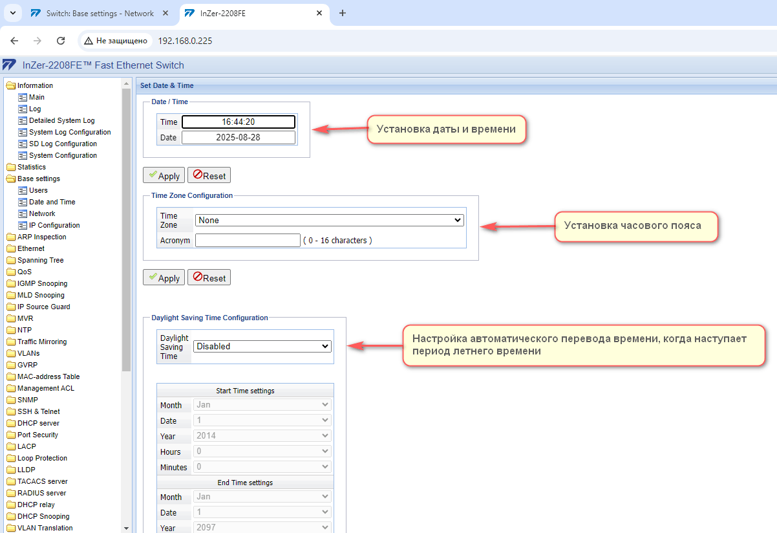The image size is (777, 533).
Task: Click the Time input field
Action: (x=239, y=122)
